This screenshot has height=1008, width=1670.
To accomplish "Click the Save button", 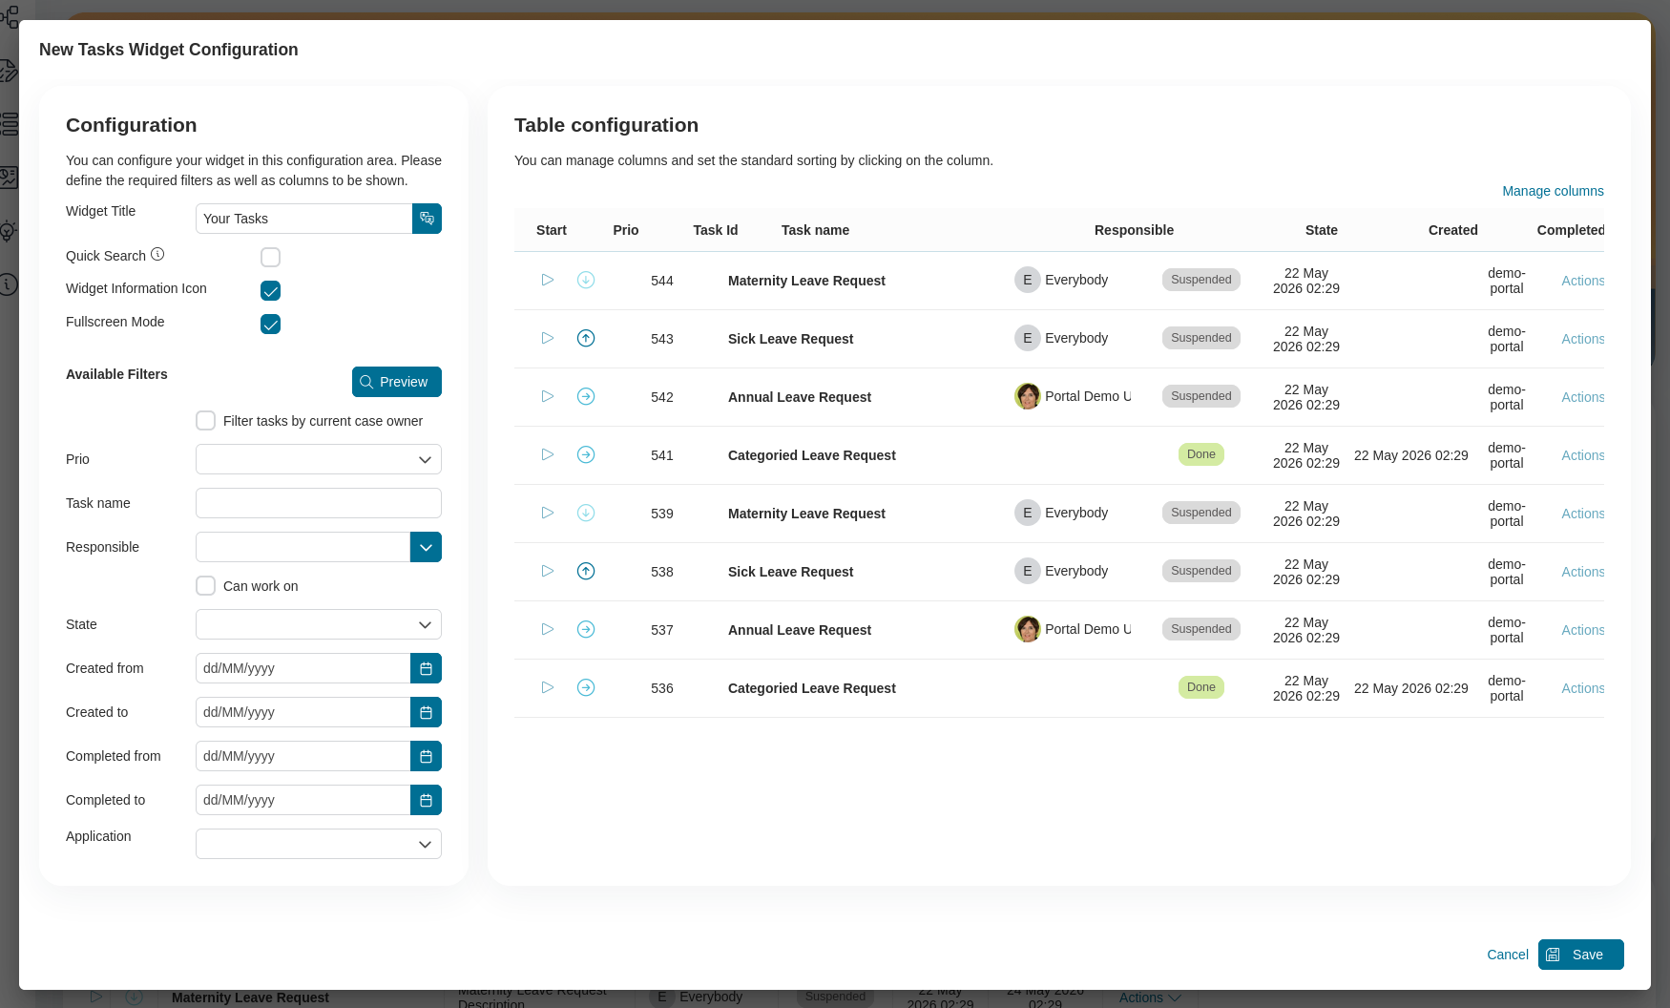I will point(1581,955).
